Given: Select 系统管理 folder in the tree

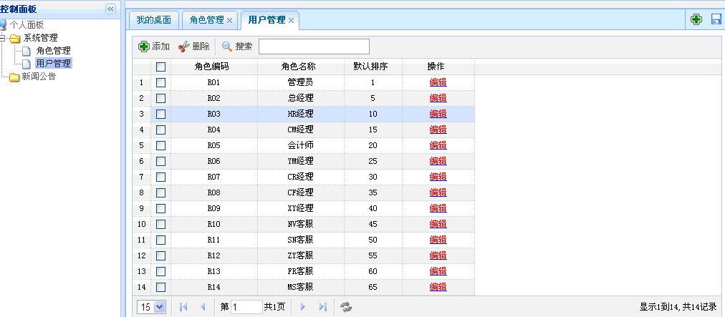Looking at the screenshot, I should pyautogui.click(x=41, y=38).
